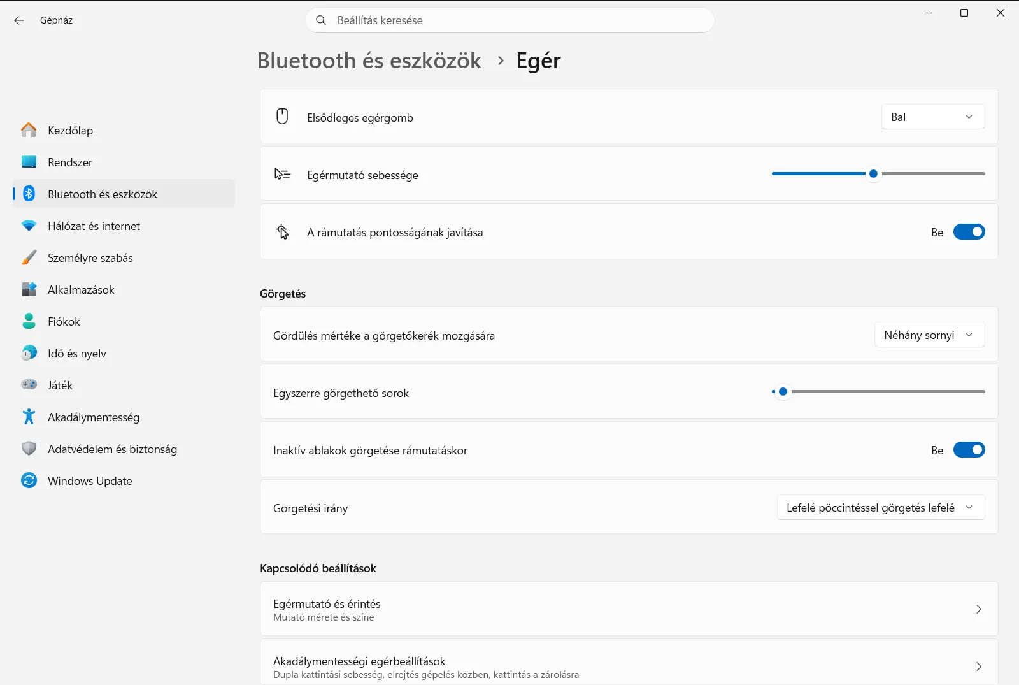The height and width of the screenshot is (685, 1019).
Task: Click the Beállítás keresése search field
Action: 509,20
